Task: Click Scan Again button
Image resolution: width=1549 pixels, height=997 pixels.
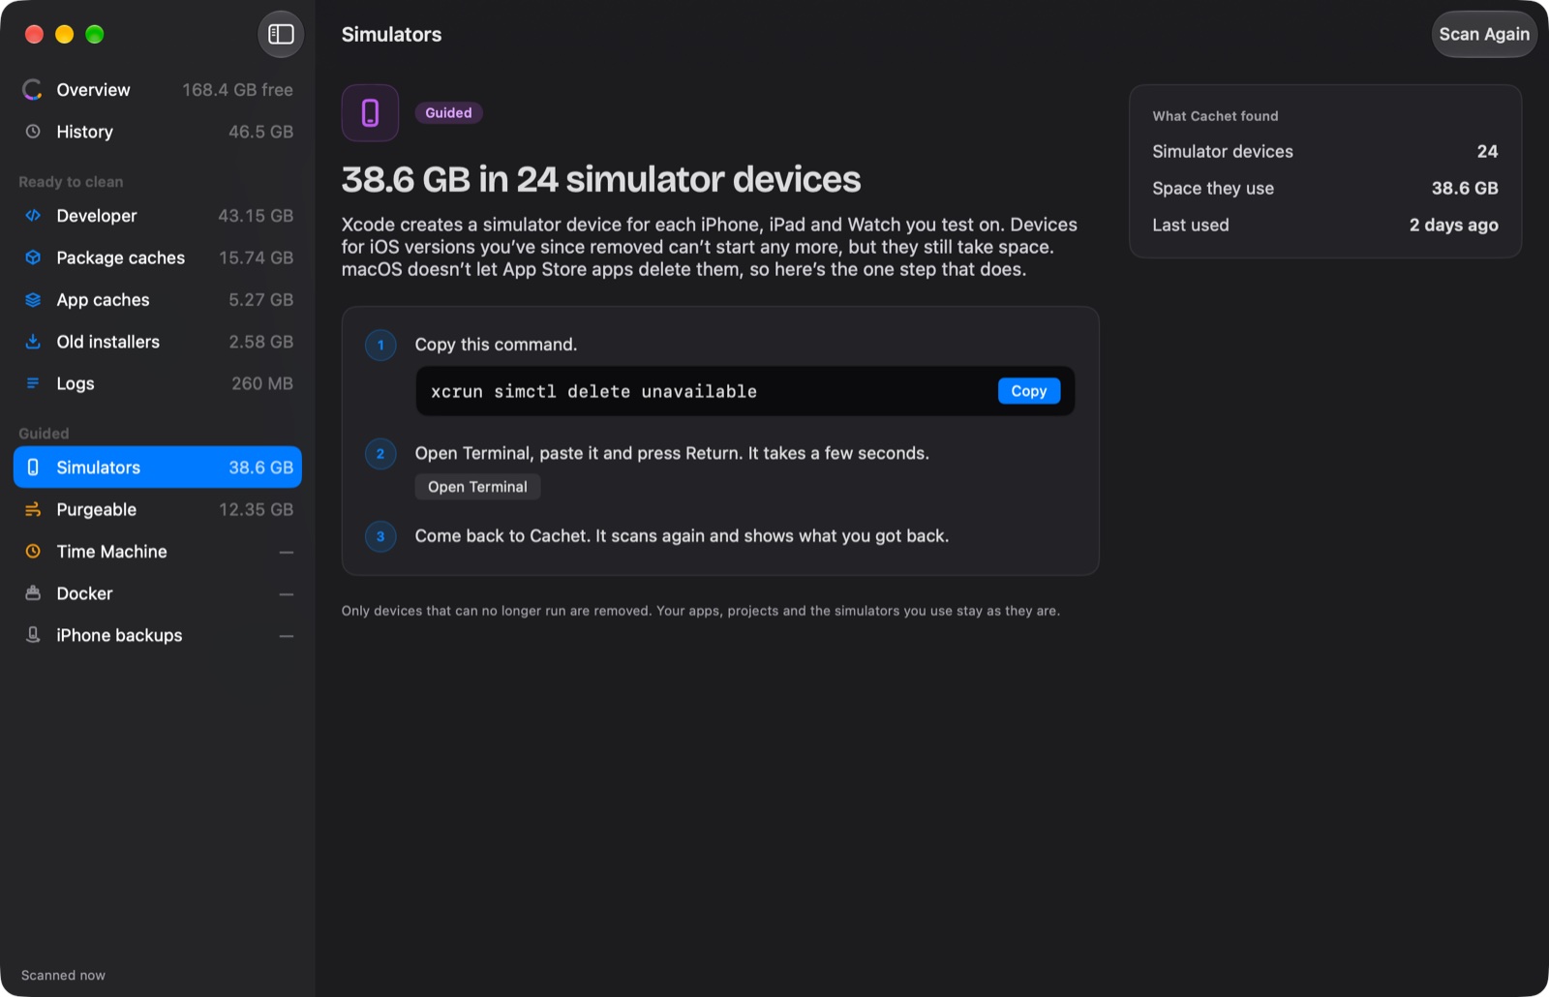Action: point(1484,34)
